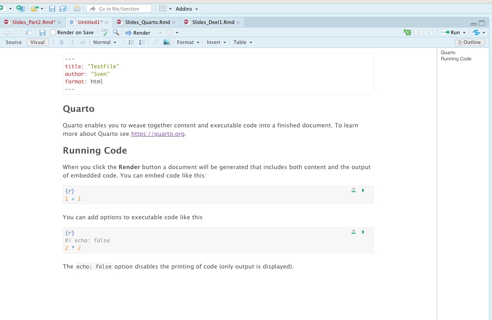Run the 1 + 1 code chunk
Image resolution: width=492 pixels, height=320 pixels.
[363, 190]
